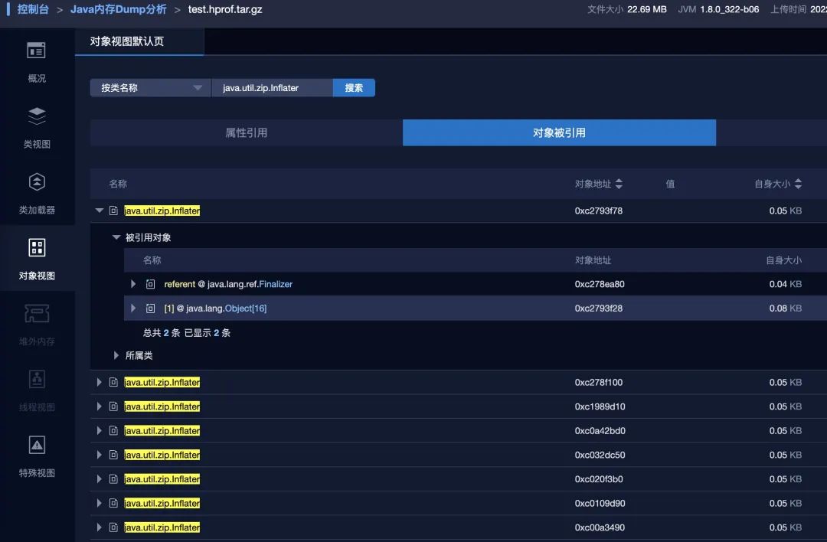The image size is (827, 542).
Task: Click the 0.04 KB size cell
Action: click(x=786, y=284)
